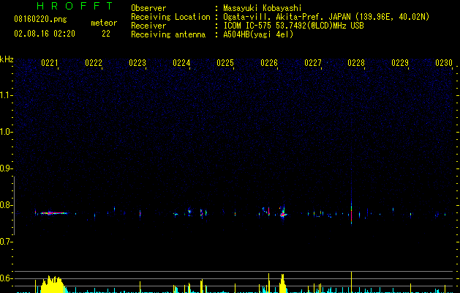Click the 1.0 frequency axis label
Image resolution: width=460 pixels, height=293 pixels.
[x=6, y=132]
